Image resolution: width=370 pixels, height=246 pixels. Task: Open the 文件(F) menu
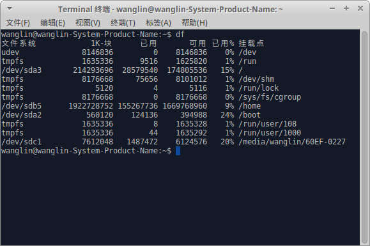click(x=18, y=23)
